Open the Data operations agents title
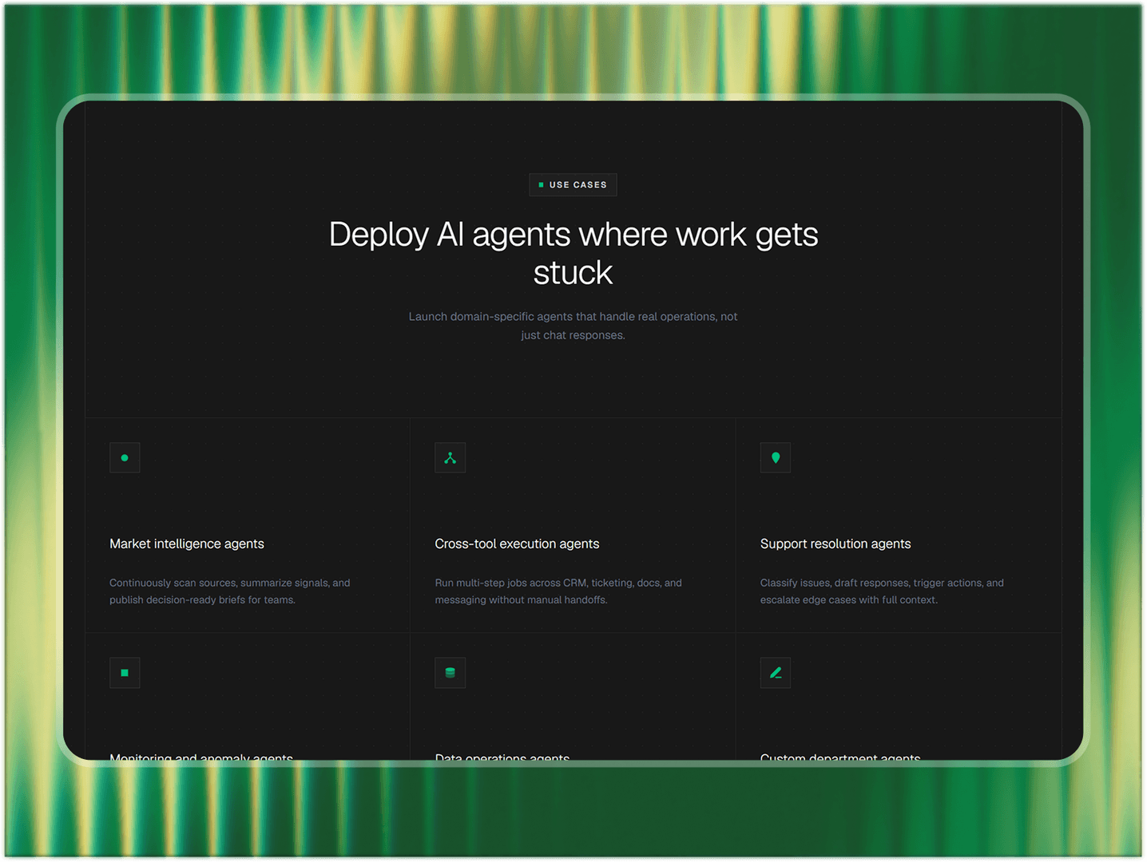The height and width of the screenshot is (862, 1147). tap(502, 757)
